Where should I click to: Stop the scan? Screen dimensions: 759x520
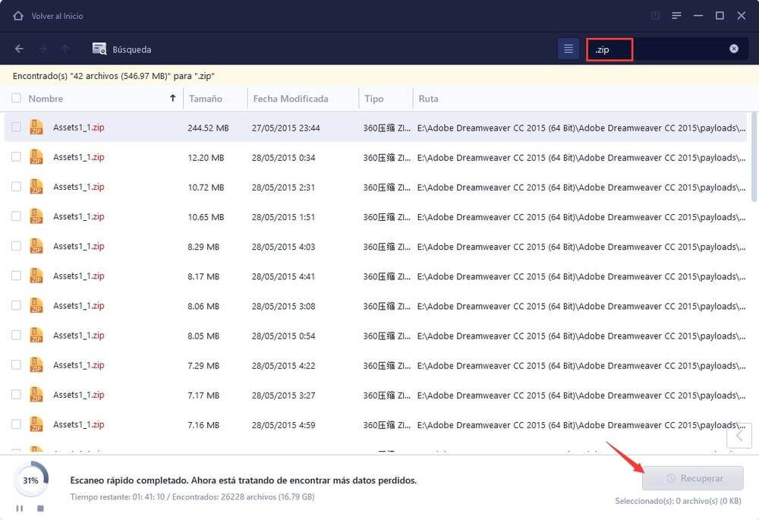coord(41,509)
